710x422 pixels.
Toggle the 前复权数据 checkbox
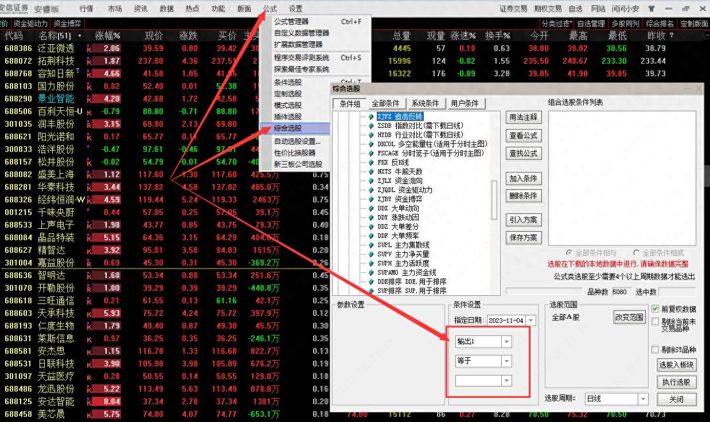pos(655,309)
